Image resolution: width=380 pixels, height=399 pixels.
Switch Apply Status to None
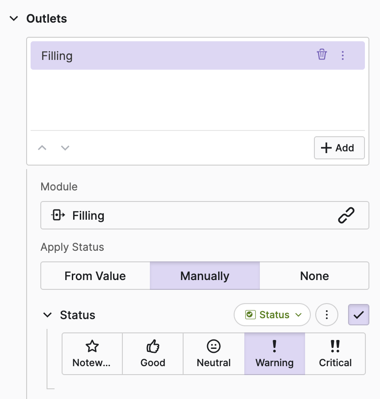[x=314, y=276]
